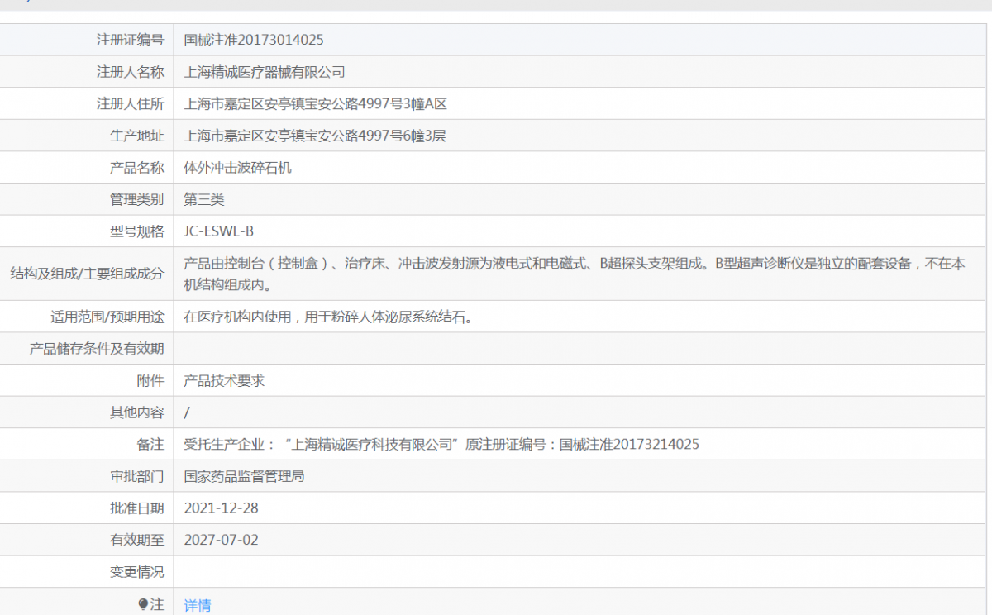Select expiry date 2027-07-02
The image size is (992, 615).
coord(221,540)
